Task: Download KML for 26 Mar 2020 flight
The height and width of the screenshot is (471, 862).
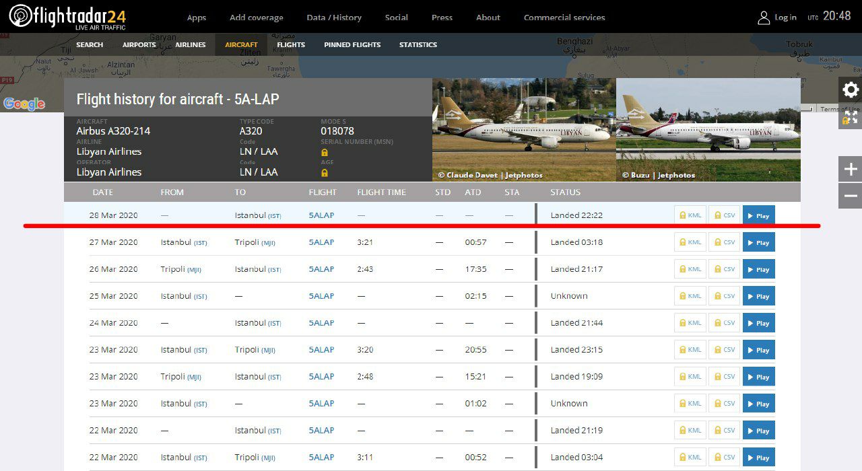Action: pyautogui.click(x=690, y=269)
